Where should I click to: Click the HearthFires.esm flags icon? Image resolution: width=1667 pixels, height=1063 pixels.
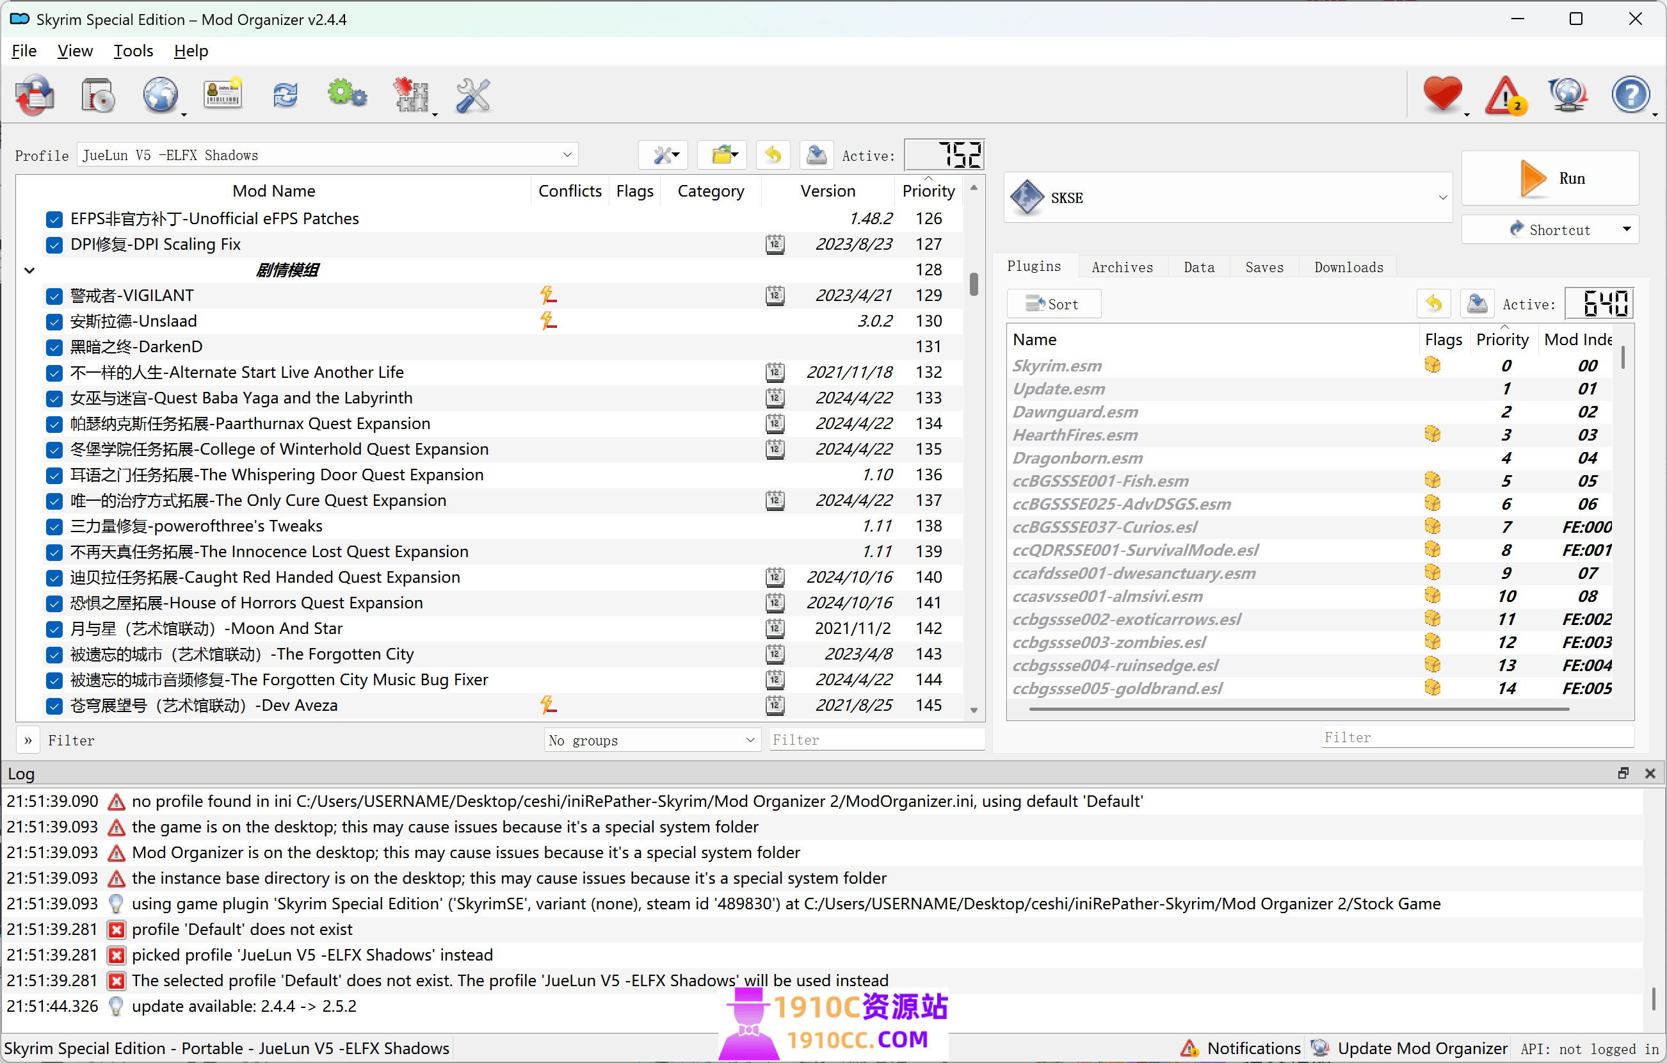1432,434
